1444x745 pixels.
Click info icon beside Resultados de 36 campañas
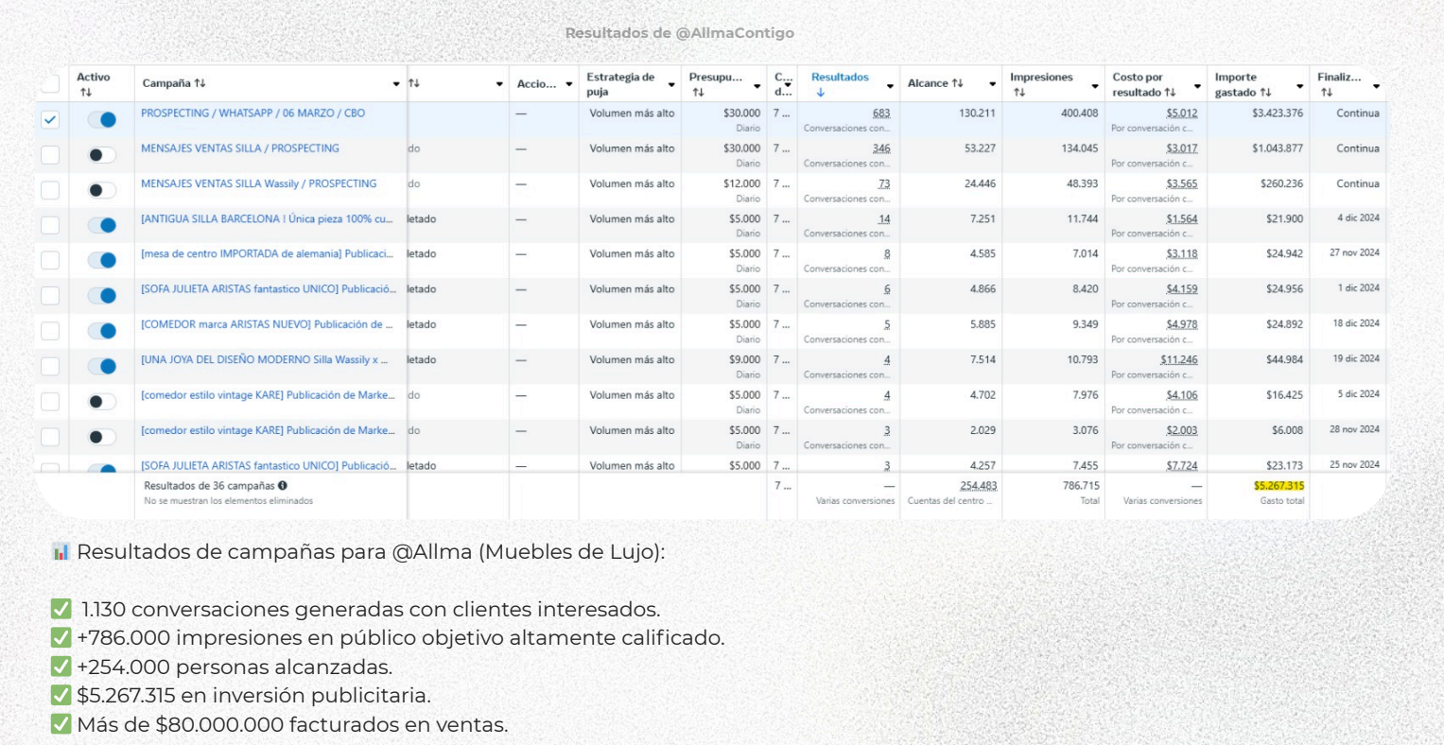pyautogui.click(x=283, y=486)
